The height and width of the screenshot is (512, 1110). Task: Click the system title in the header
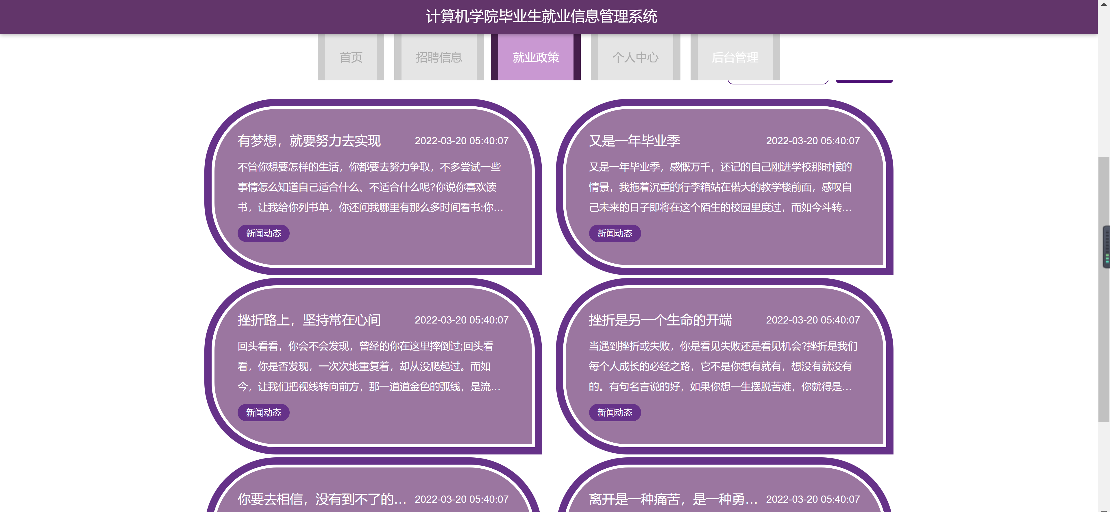tap(541, 16)
